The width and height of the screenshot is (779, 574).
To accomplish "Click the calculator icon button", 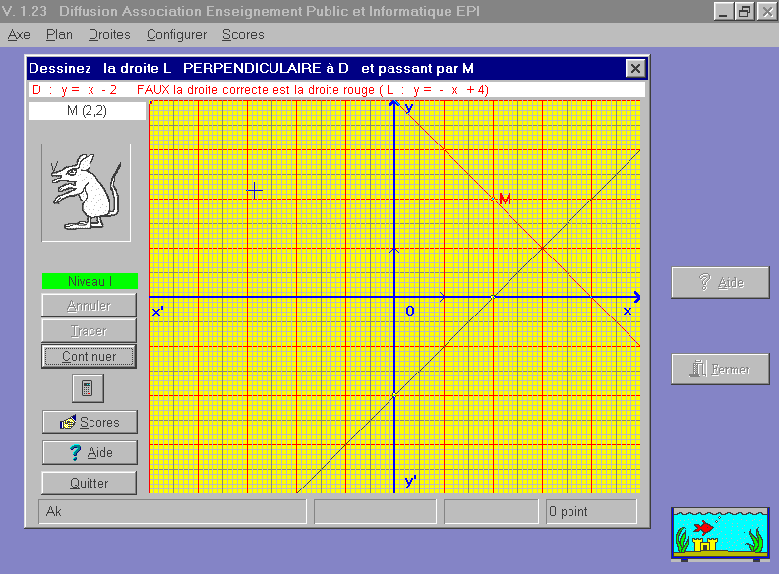I will pos(88,388).
